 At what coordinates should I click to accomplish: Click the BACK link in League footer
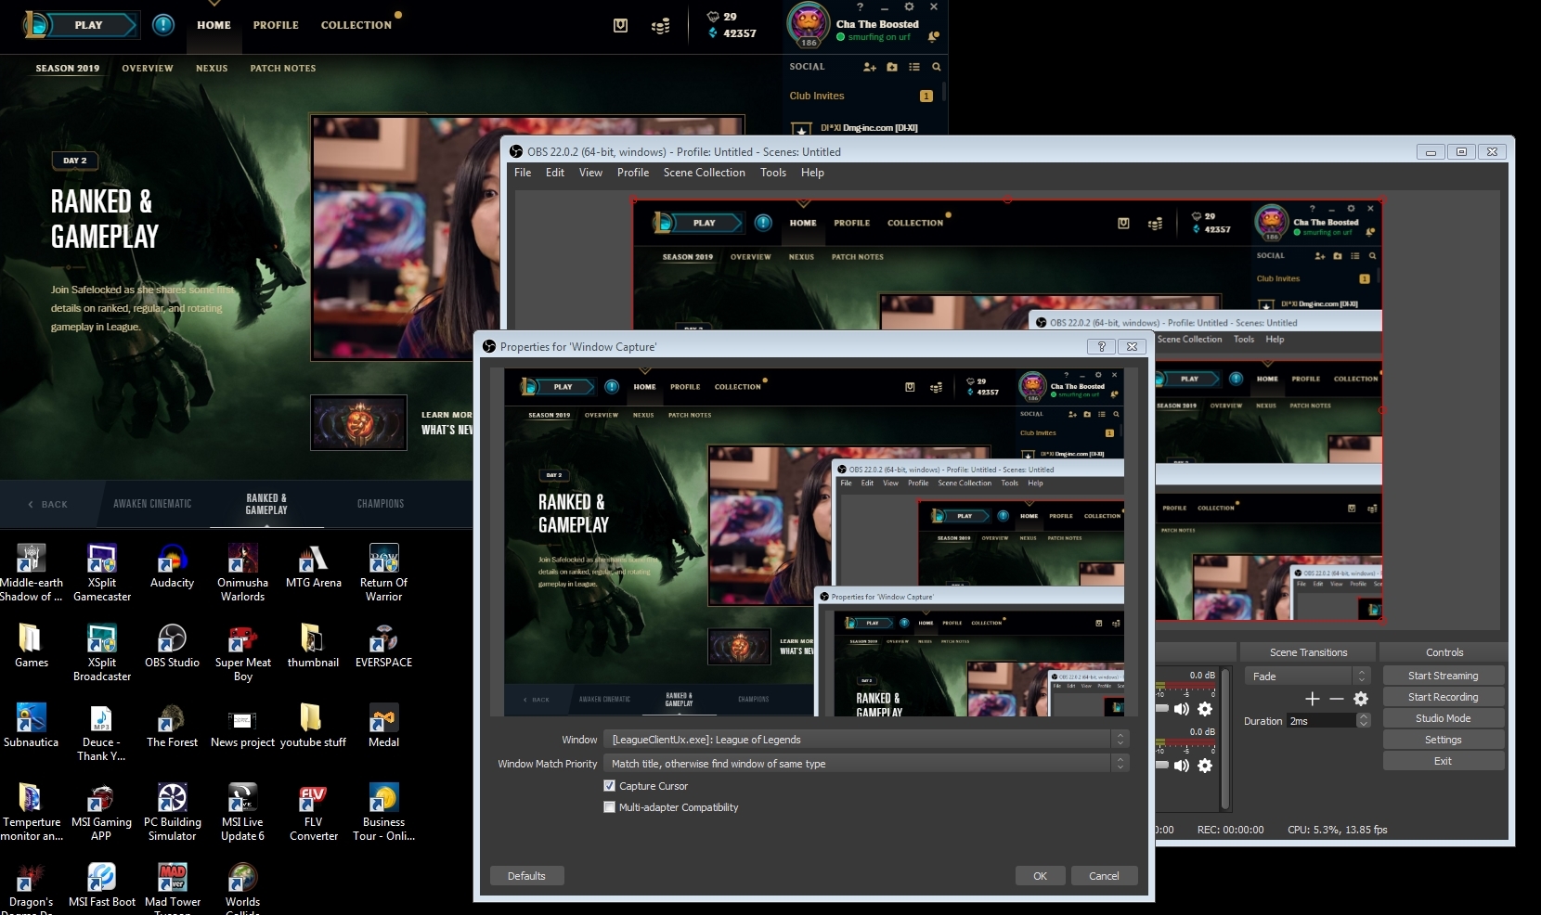click(48, 505)
